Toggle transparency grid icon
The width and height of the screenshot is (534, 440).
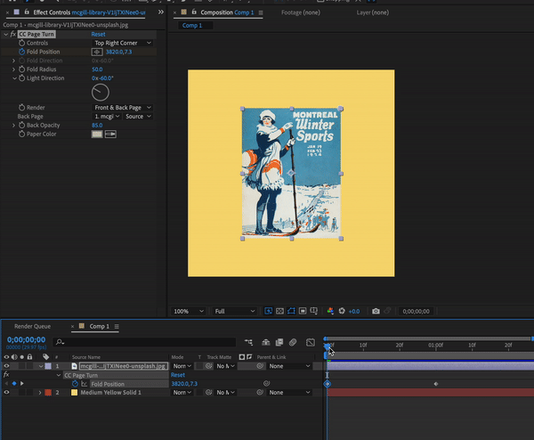click(279, 311)
